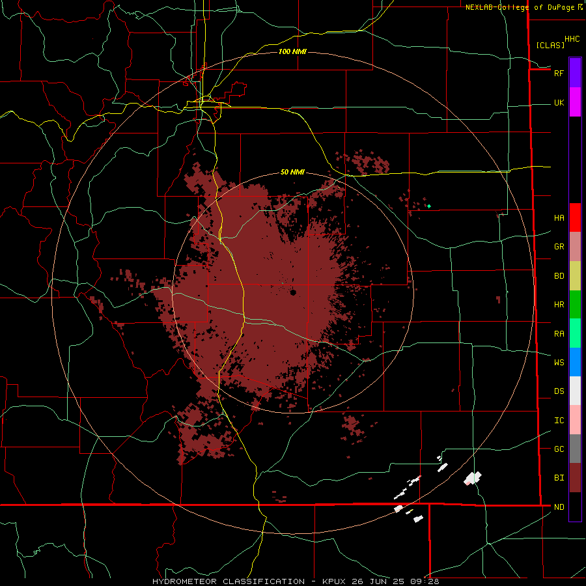The image size is (586, 586).
Task: Click the magenta UK legend color swatch
Action: [x=575, y=102]
